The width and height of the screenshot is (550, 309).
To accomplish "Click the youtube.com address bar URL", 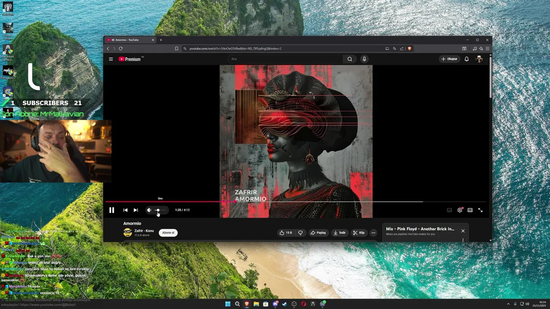I will tap(235, 48).
